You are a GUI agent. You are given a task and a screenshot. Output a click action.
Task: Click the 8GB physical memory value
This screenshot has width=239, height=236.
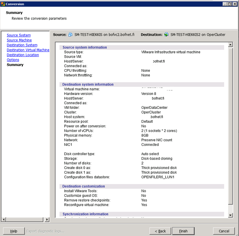pyautogui.click(x=145, y=135)
